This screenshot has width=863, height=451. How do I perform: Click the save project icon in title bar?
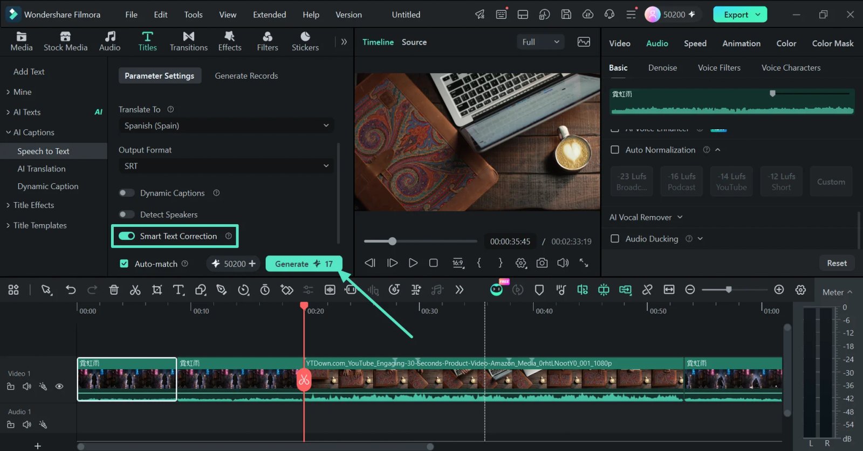pos(566,15)
